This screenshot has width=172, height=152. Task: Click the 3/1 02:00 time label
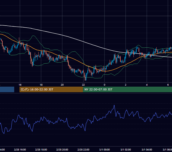126,149
